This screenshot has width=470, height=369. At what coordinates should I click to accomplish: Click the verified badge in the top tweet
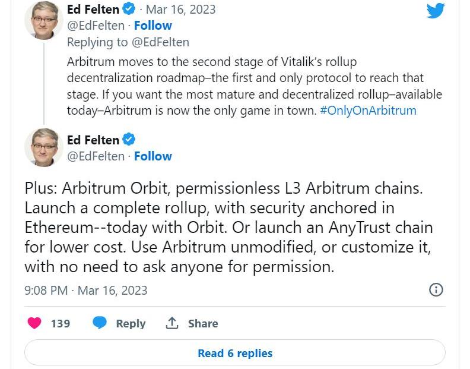(x=129, y=10)
